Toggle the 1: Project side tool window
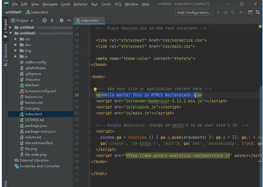263x187 pixels. pos(6,28)
